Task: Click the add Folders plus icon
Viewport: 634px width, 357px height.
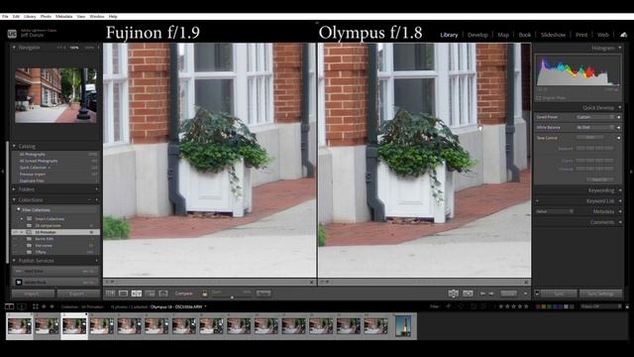Action: pyautogui.click(x=97, y=189)
